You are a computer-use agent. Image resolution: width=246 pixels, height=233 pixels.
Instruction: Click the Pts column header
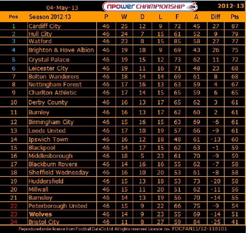point(235,17)
